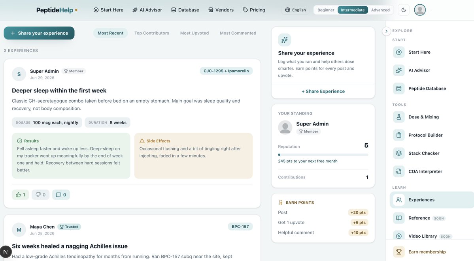Click the Duration 8 weeks chip
The width and height of the screenshot is (474, 261).
[107, 122]
